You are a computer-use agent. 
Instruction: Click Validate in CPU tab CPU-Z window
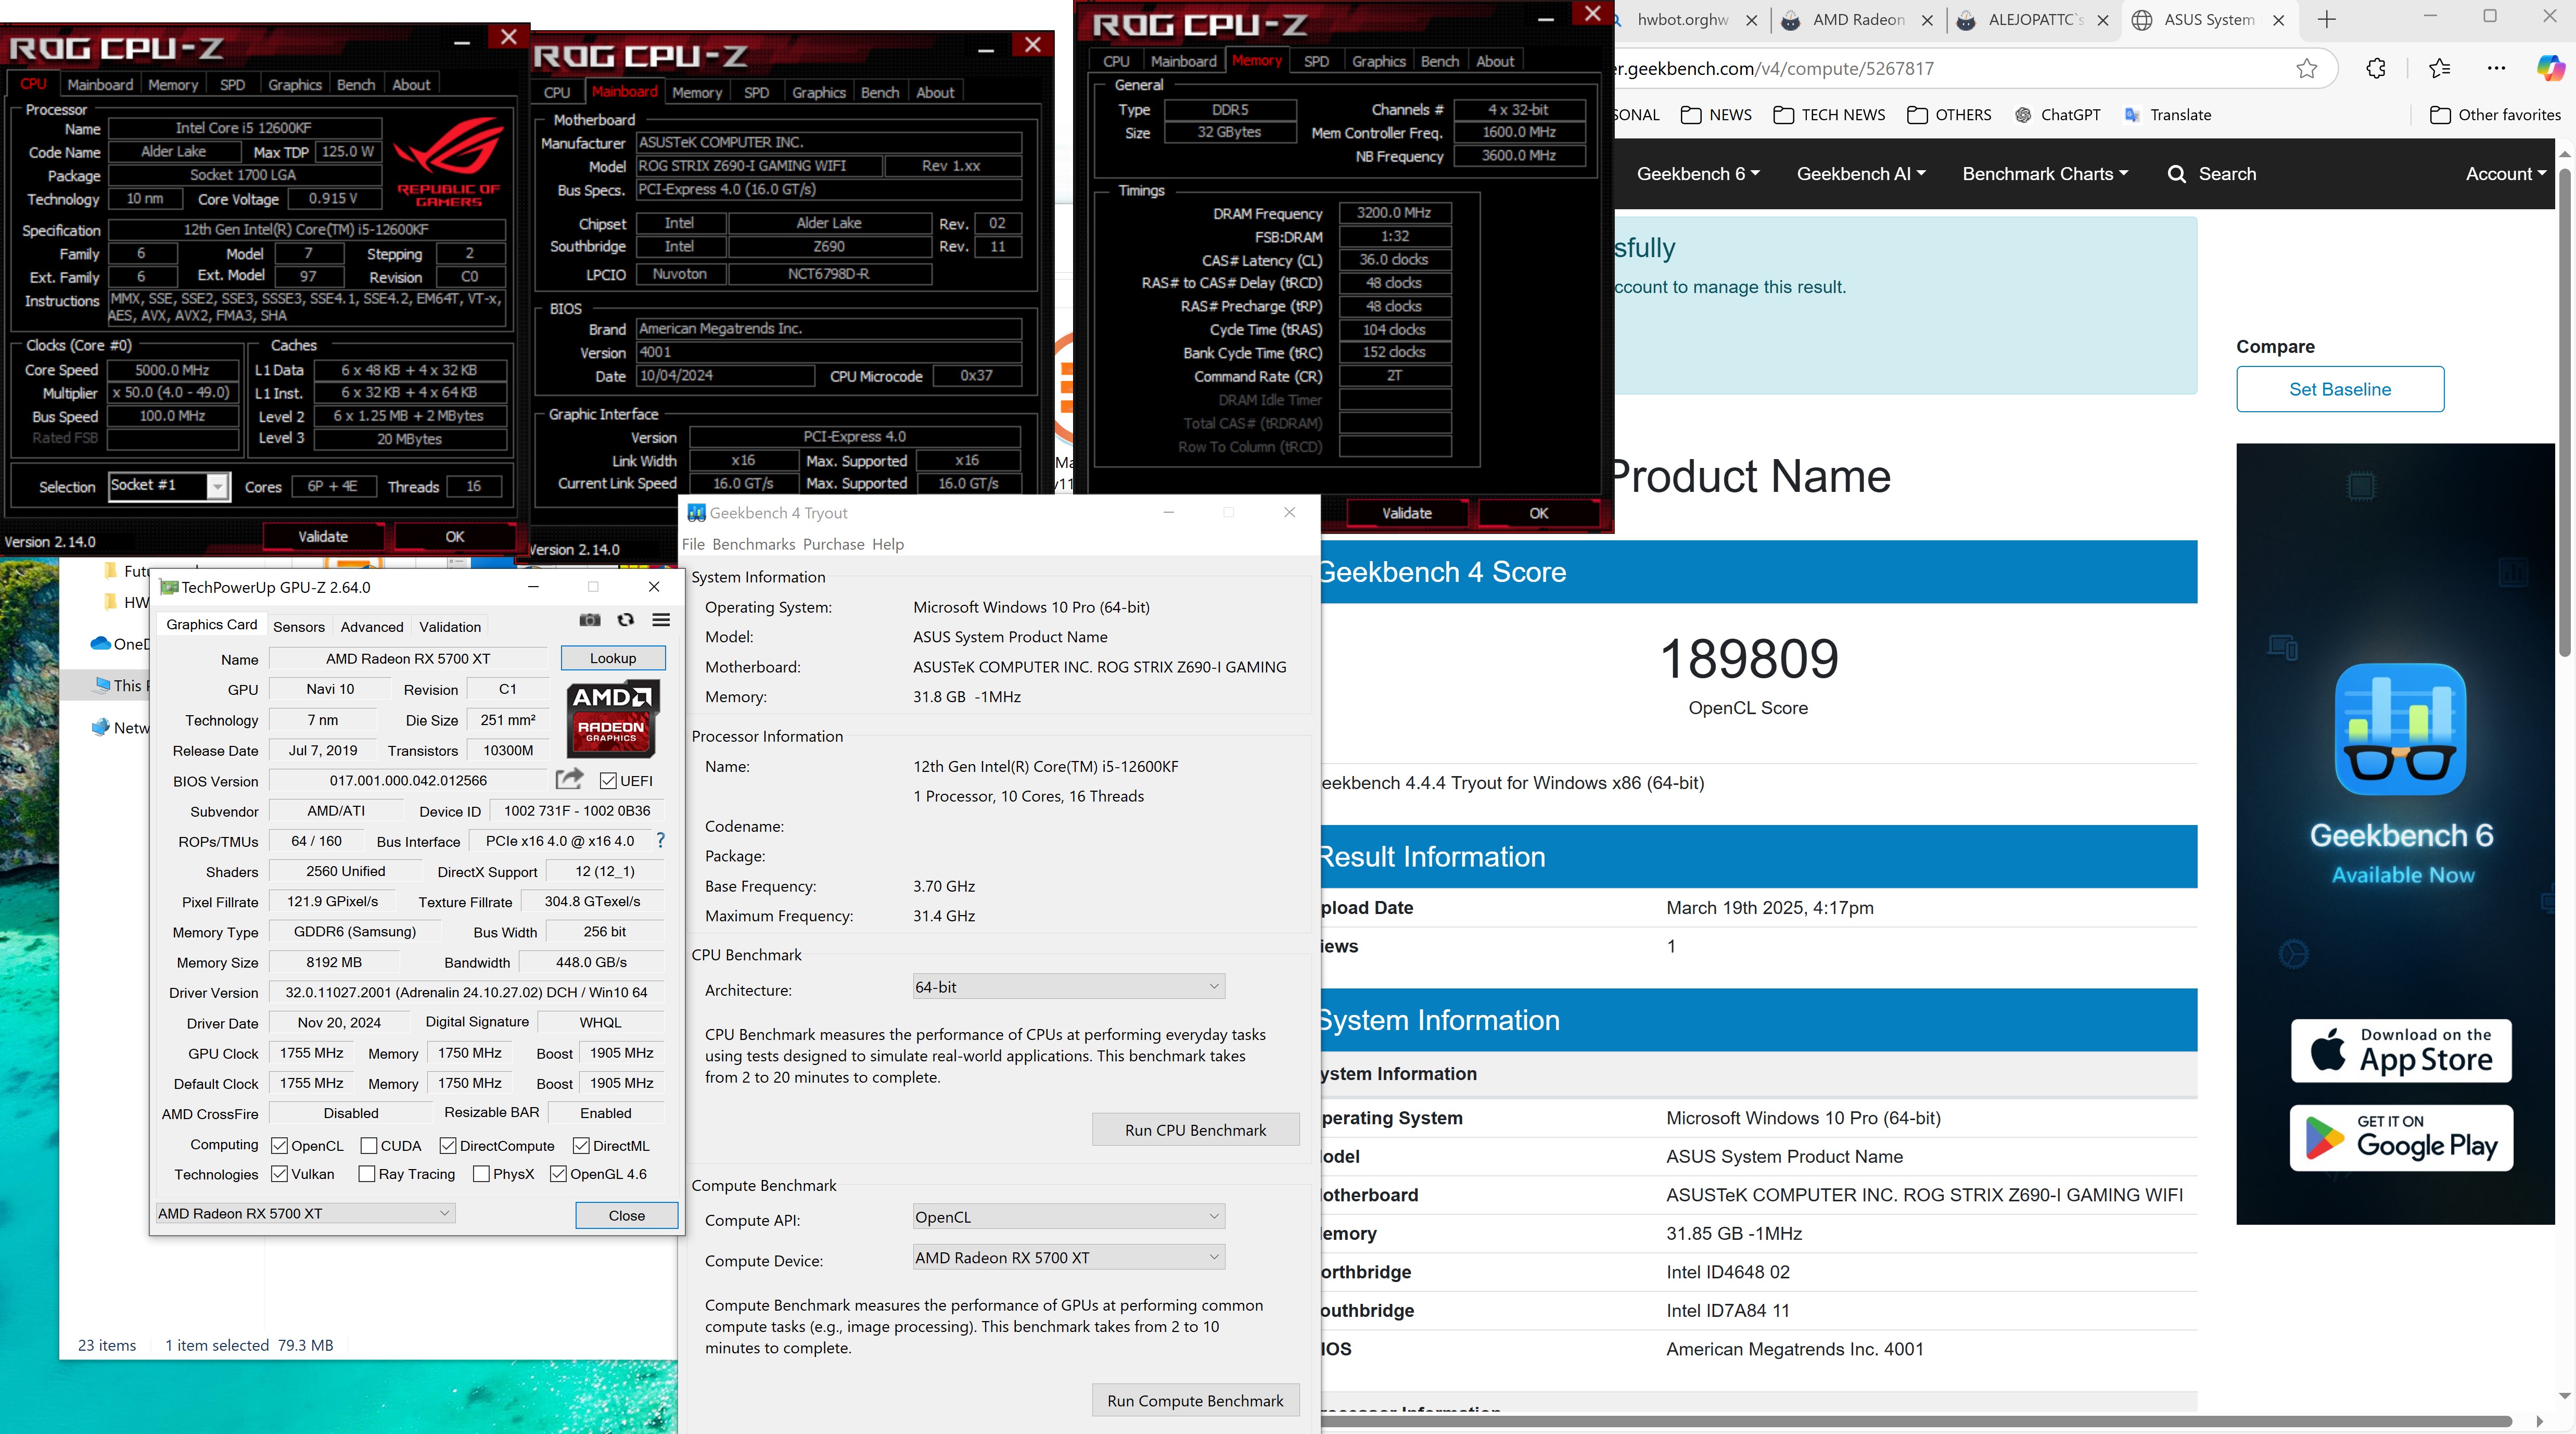coord(323,536)
